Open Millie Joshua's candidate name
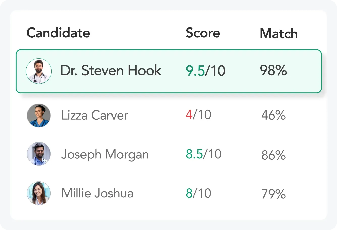Screen dimensions: 337x230 (x=97, y=193)
